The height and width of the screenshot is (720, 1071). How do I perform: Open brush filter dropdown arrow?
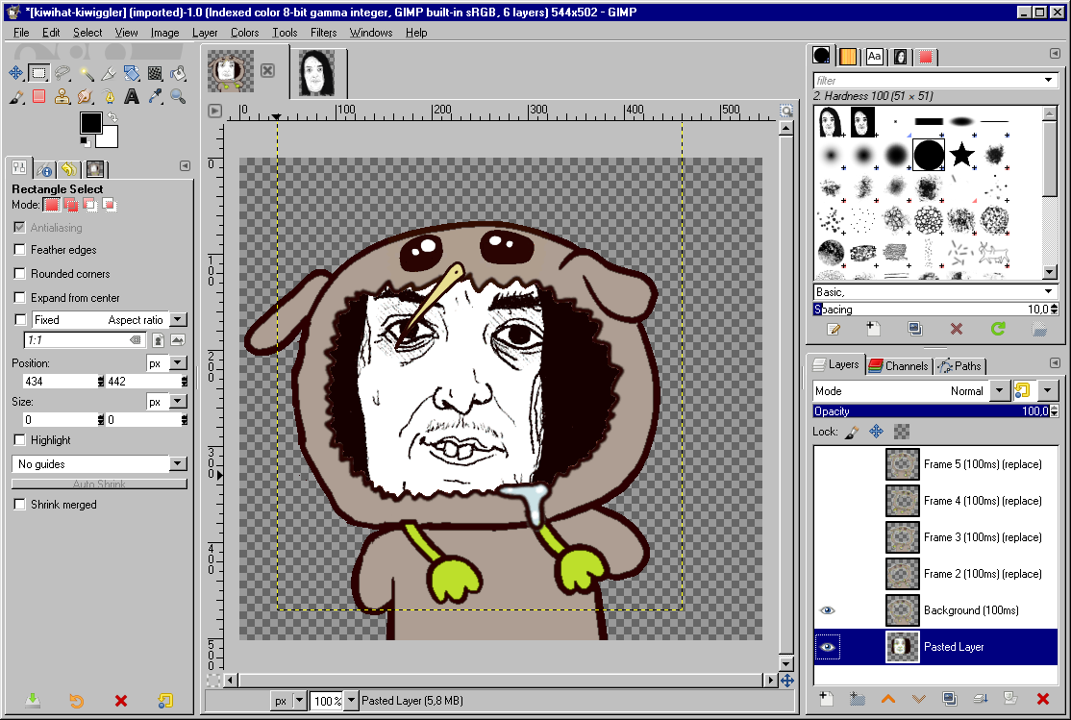(1049, 81)
